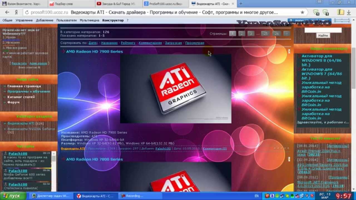Screen dimensions: 356x200
Task: Click the Yandex 'Я' home icon
Action: [x=16, y=12]
